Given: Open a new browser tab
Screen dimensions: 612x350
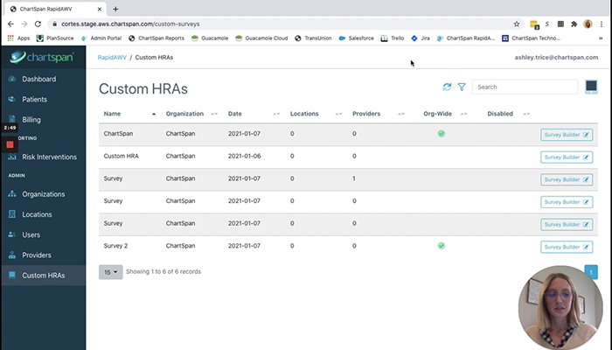Looking at the screenshot, I should coord(115,9).
